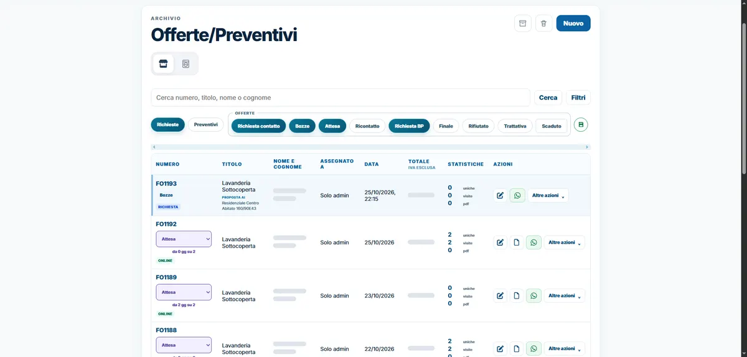Toggle the Attesa filter chip
Screen dimensions: 747x357
tap(332, 126)
